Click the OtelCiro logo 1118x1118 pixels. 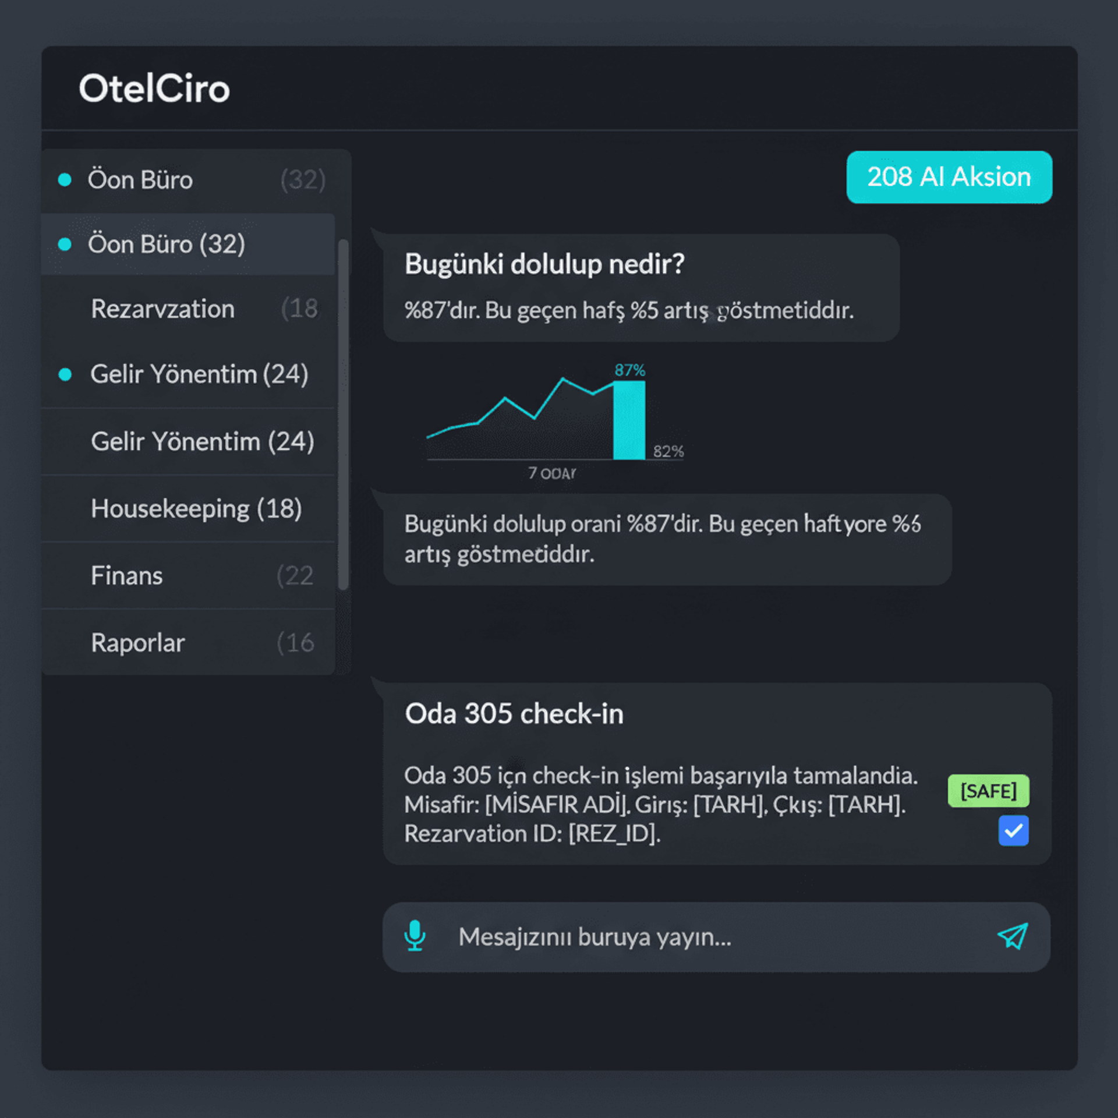(x=155, y=88)
